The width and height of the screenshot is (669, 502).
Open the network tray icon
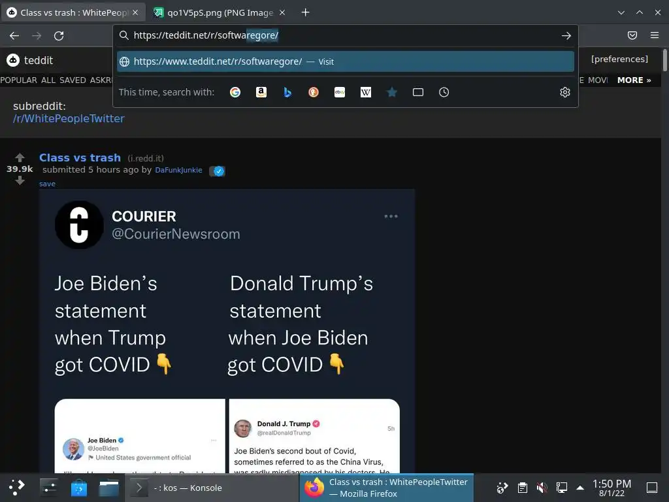561,488
